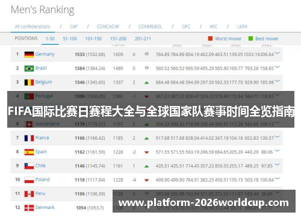The image size is (301, 218).
Task: Open the Germany team link
Action: tap(45, 54)
